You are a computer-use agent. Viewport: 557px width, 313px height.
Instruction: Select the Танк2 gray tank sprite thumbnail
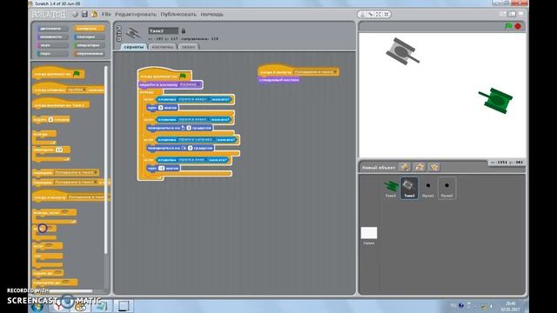pos(409,188)
